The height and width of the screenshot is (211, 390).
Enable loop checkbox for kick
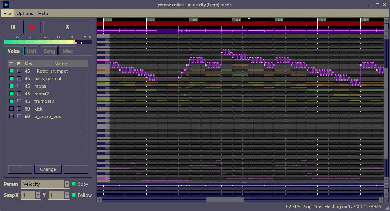[12, 109]
